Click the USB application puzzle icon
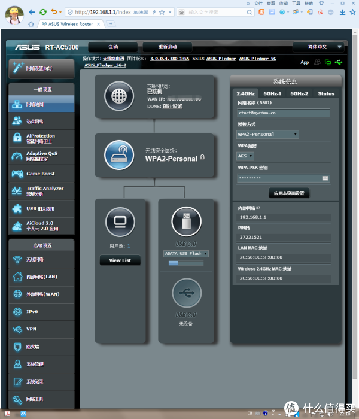 click(17, 209)
